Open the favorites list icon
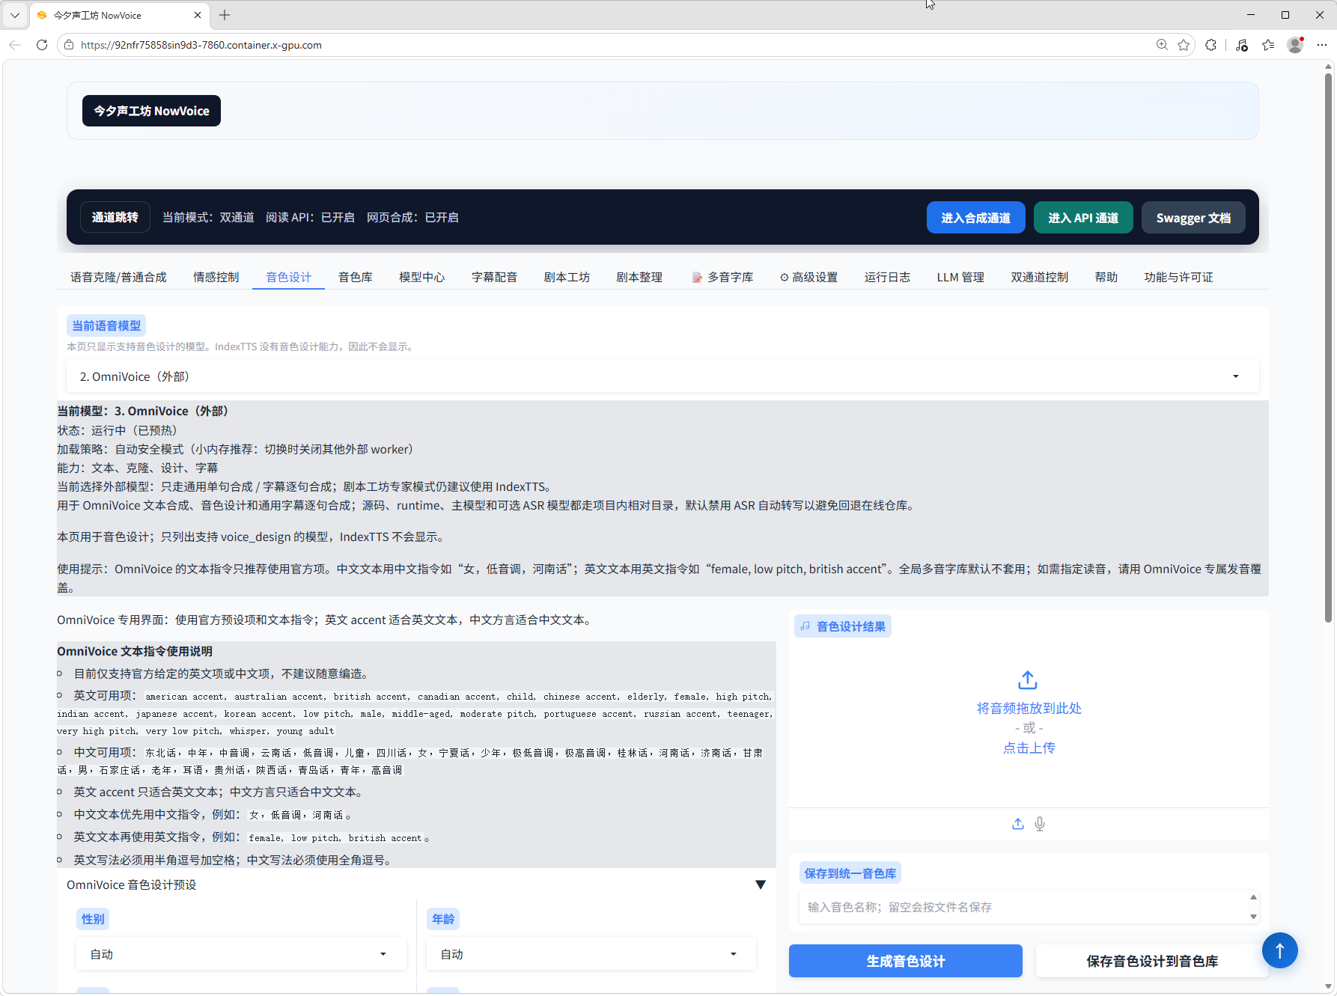This screenshot has height=996, width=1337. [x=1268, y=45]
